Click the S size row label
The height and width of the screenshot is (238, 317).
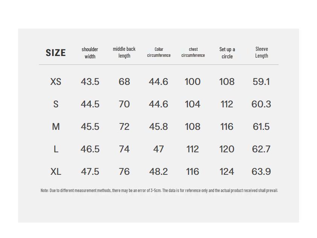click(56, 104)
